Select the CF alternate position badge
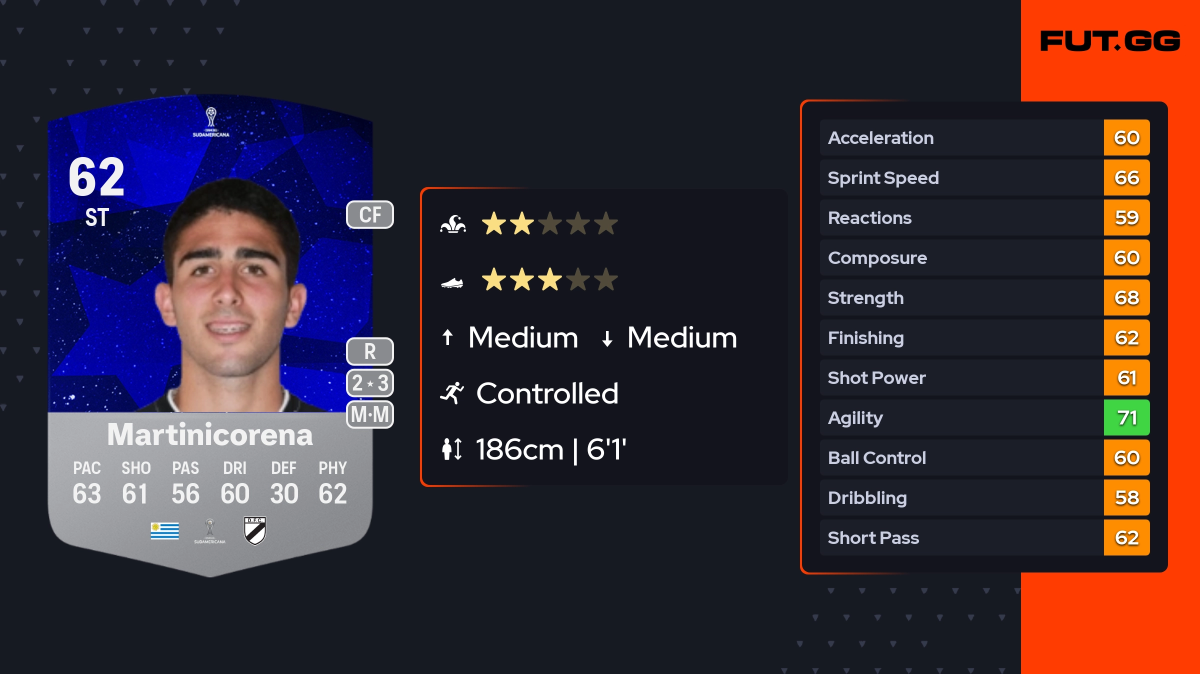1200x674 pixels. point(370,215)
